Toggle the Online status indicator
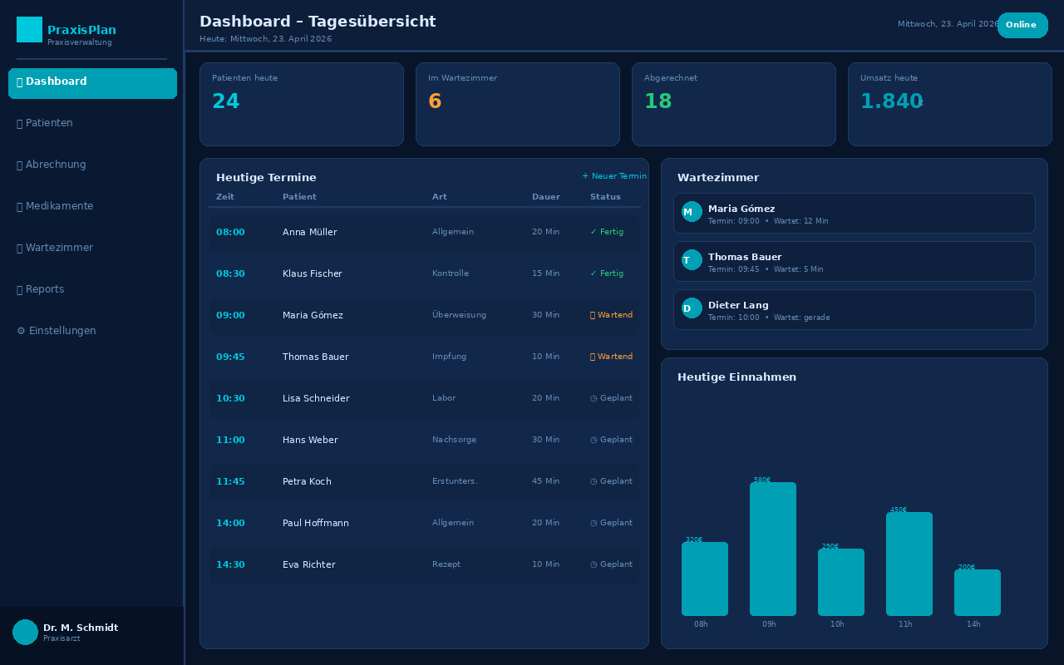Viewport: 1064px width, 665px height. tap(1022, 25)
